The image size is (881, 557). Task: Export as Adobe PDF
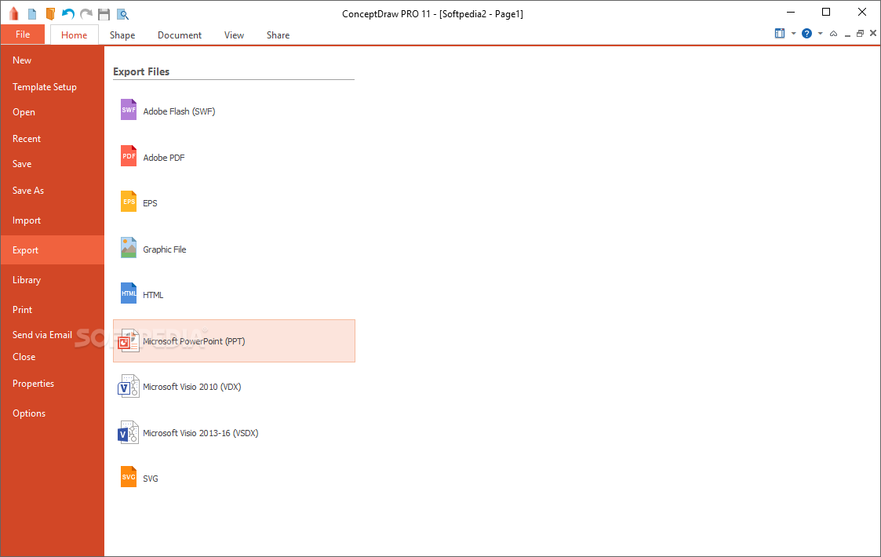[163, 158]
